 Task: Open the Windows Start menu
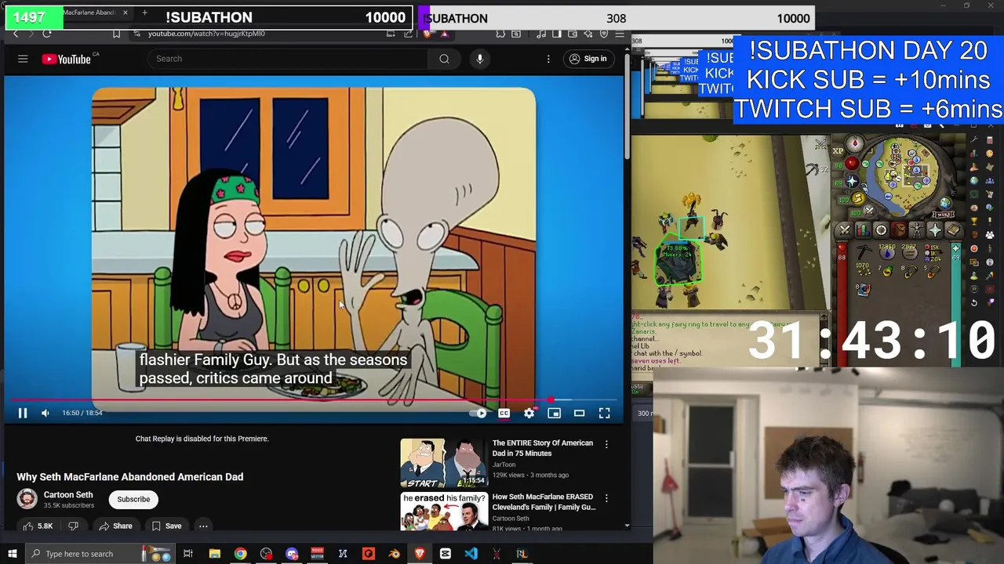(12, 554)
